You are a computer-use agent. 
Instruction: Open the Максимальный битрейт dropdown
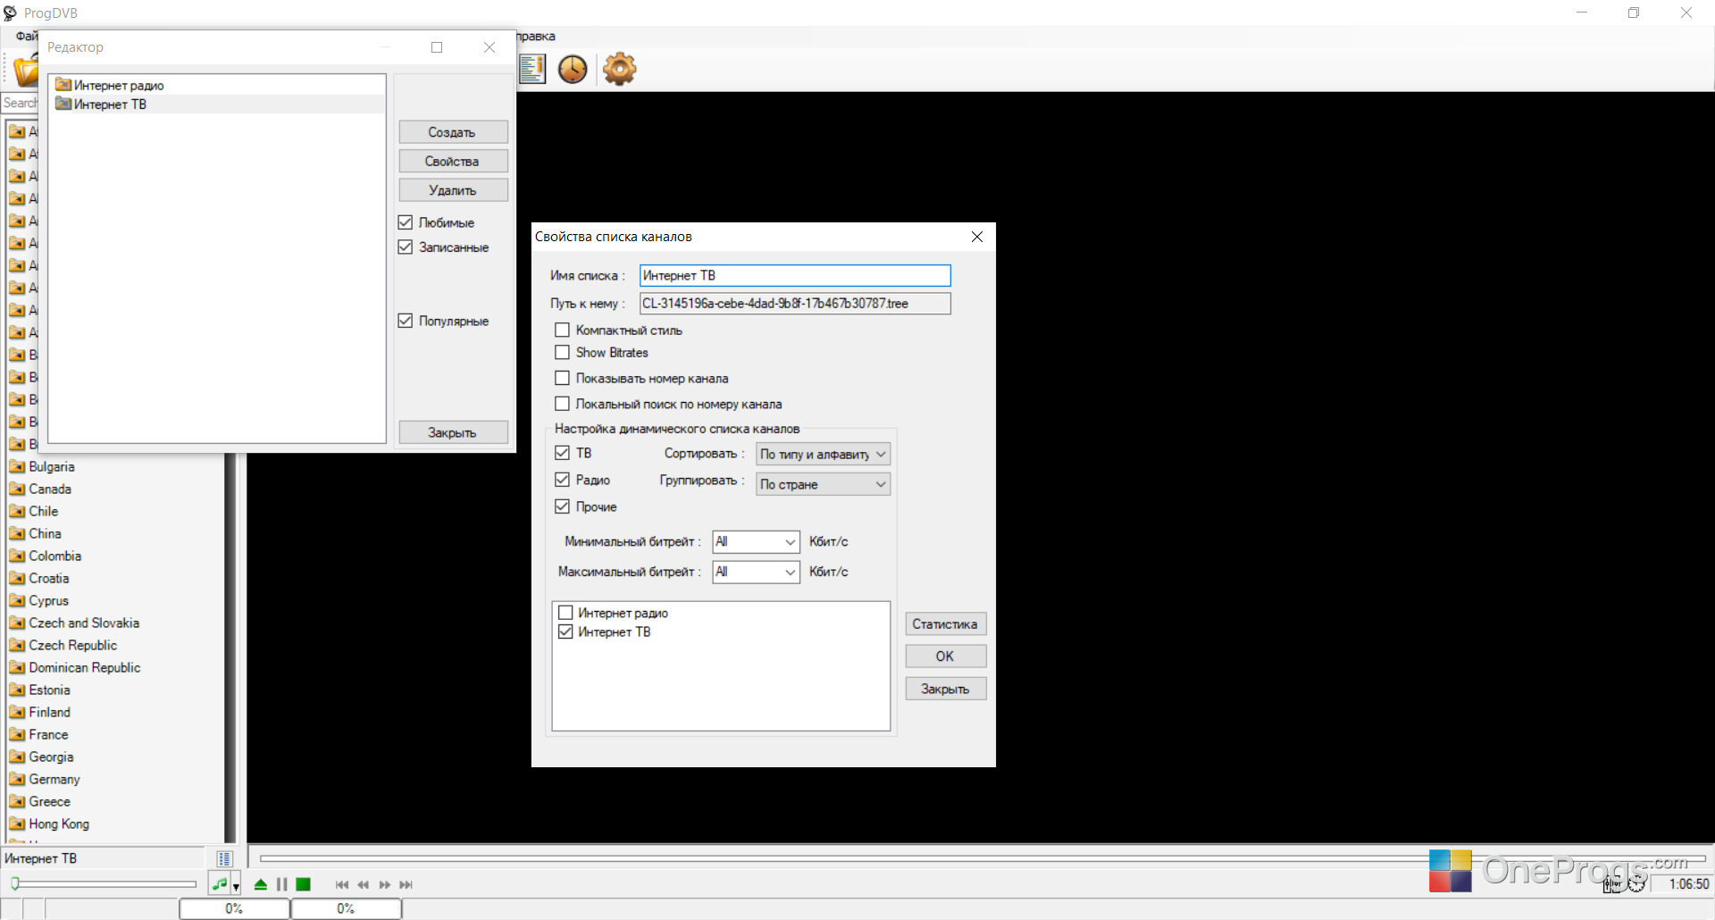pos(756,572)
